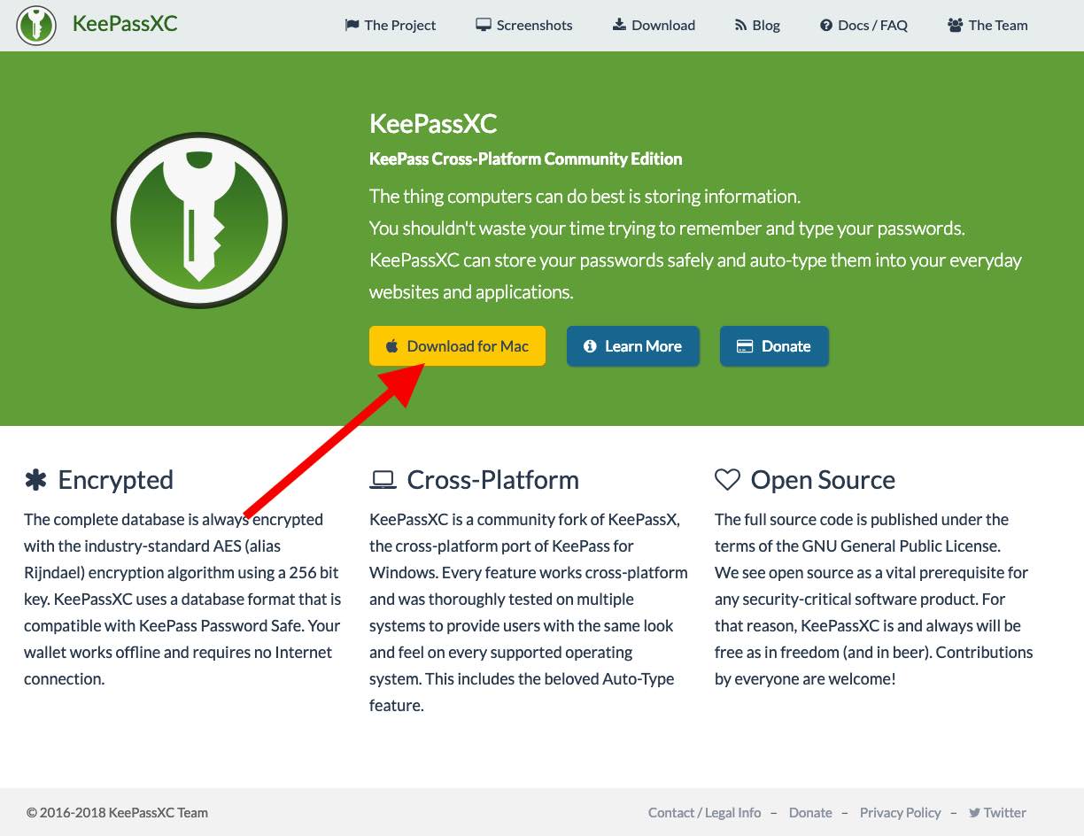Image resolution: width=1084 pixels, height=836 pixels.
Task: Click the Donate link in footer
Action: 810,812
